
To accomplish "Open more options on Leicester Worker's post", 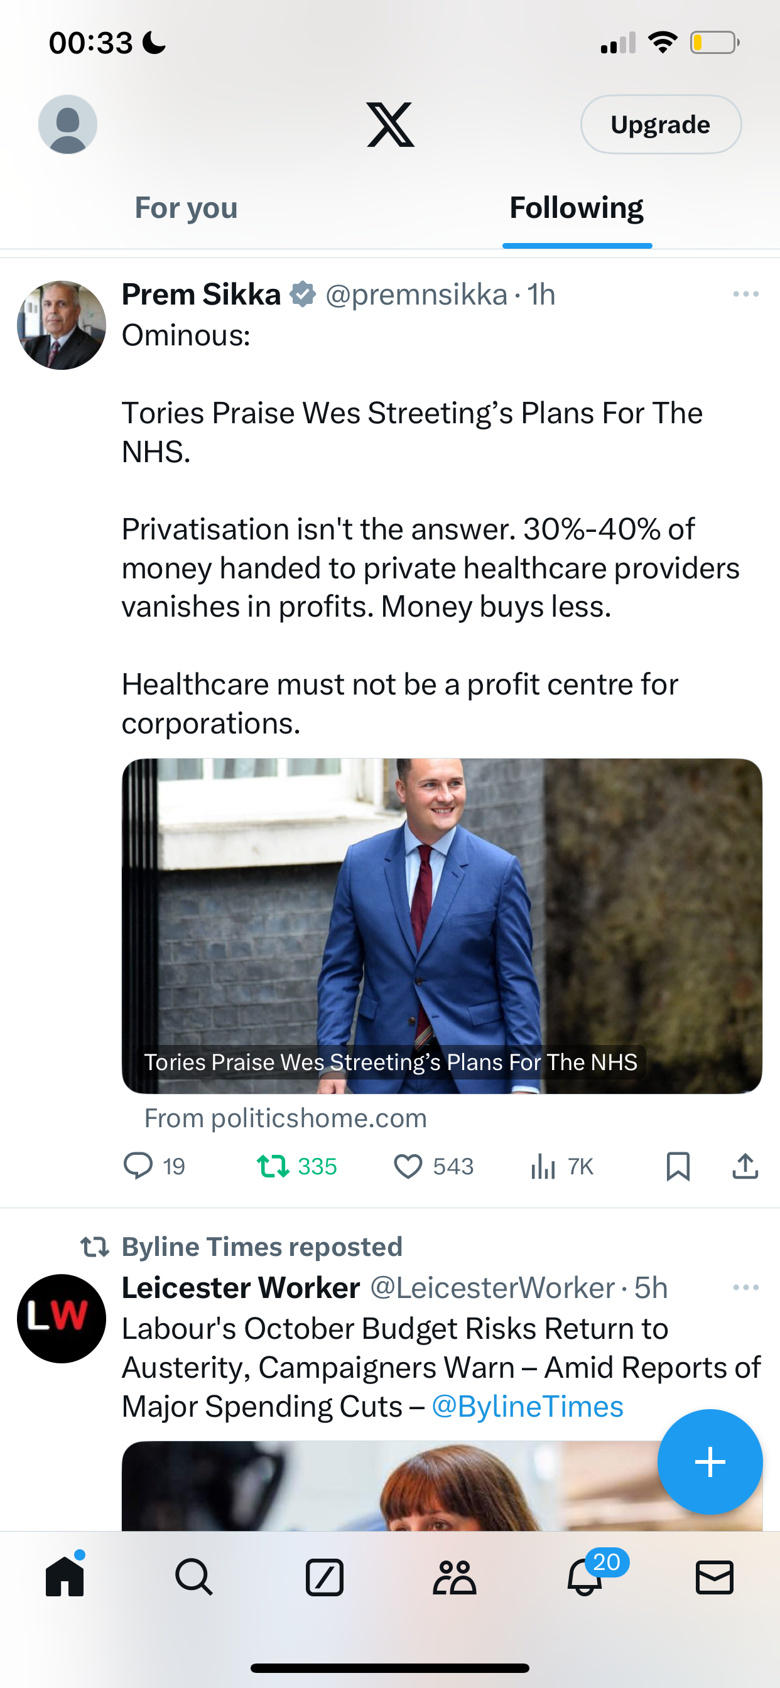I will [746, 1287].
